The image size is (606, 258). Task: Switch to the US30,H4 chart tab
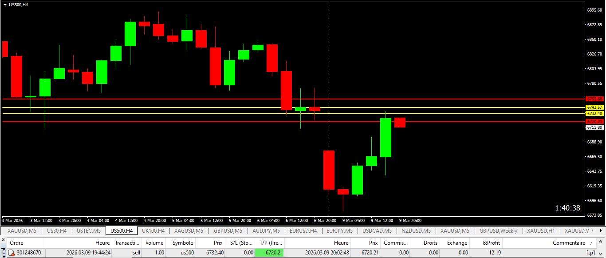57,231
